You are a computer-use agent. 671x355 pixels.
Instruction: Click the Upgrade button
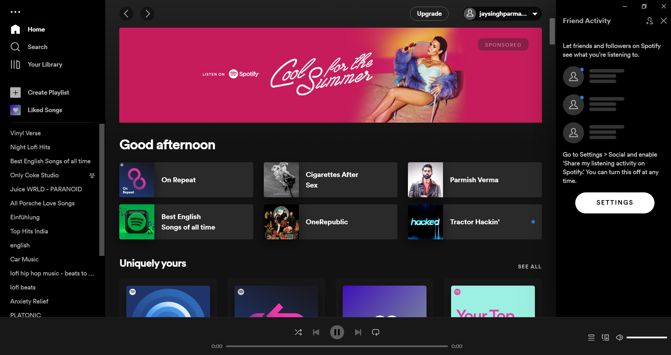[429, 14]
